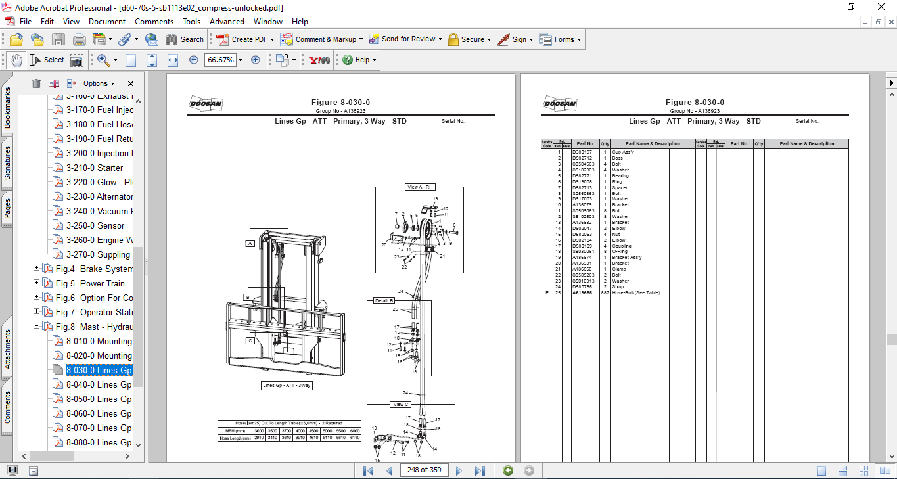897x479 pixels.
Task: Click the Search button
Action: pyautogui.click(x=185, y=39)
